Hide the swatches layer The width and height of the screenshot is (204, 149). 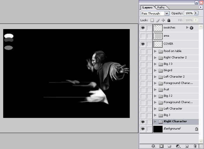click(143, 28)
